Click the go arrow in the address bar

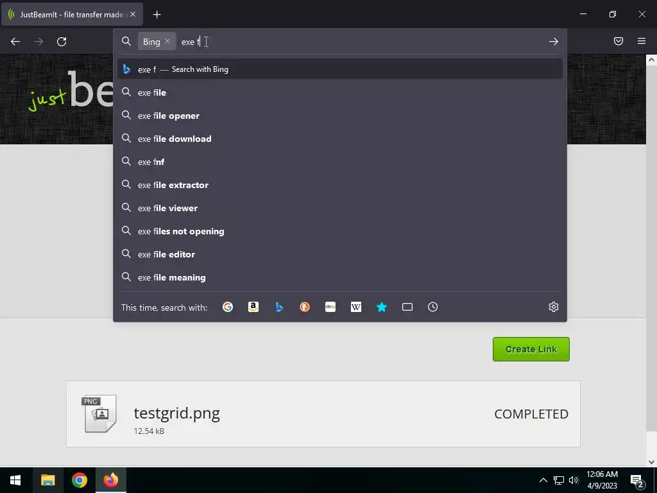click(554, 42)
